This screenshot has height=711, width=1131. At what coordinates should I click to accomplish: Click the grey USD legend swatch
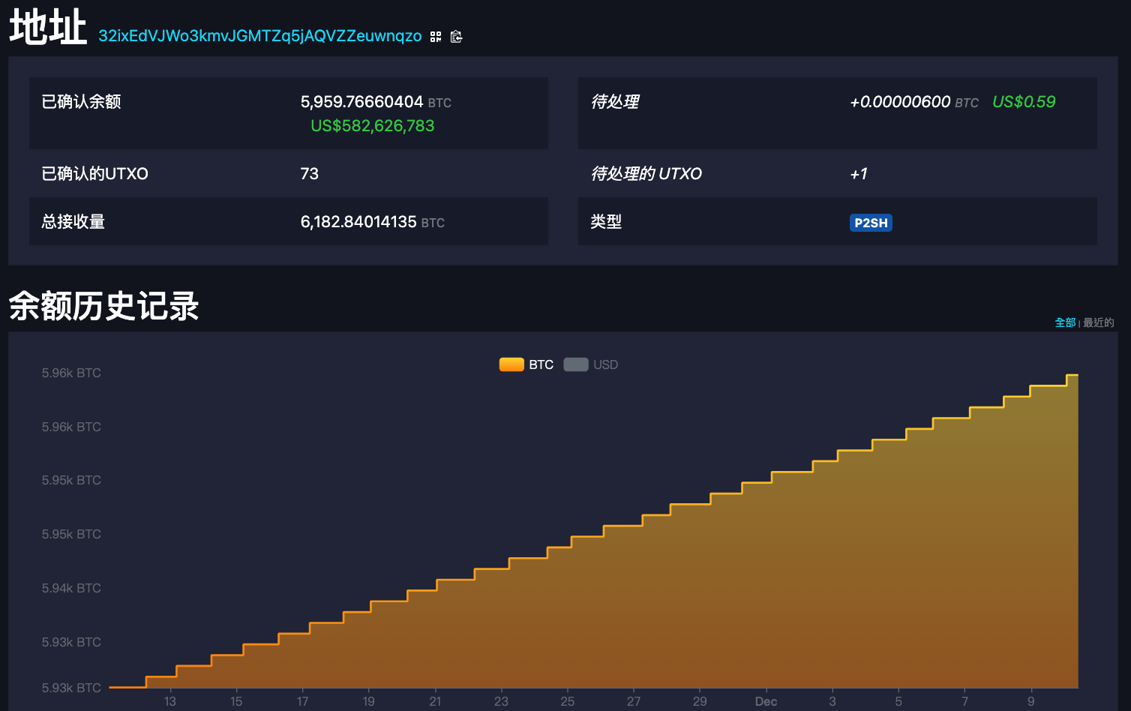(576, 364)
